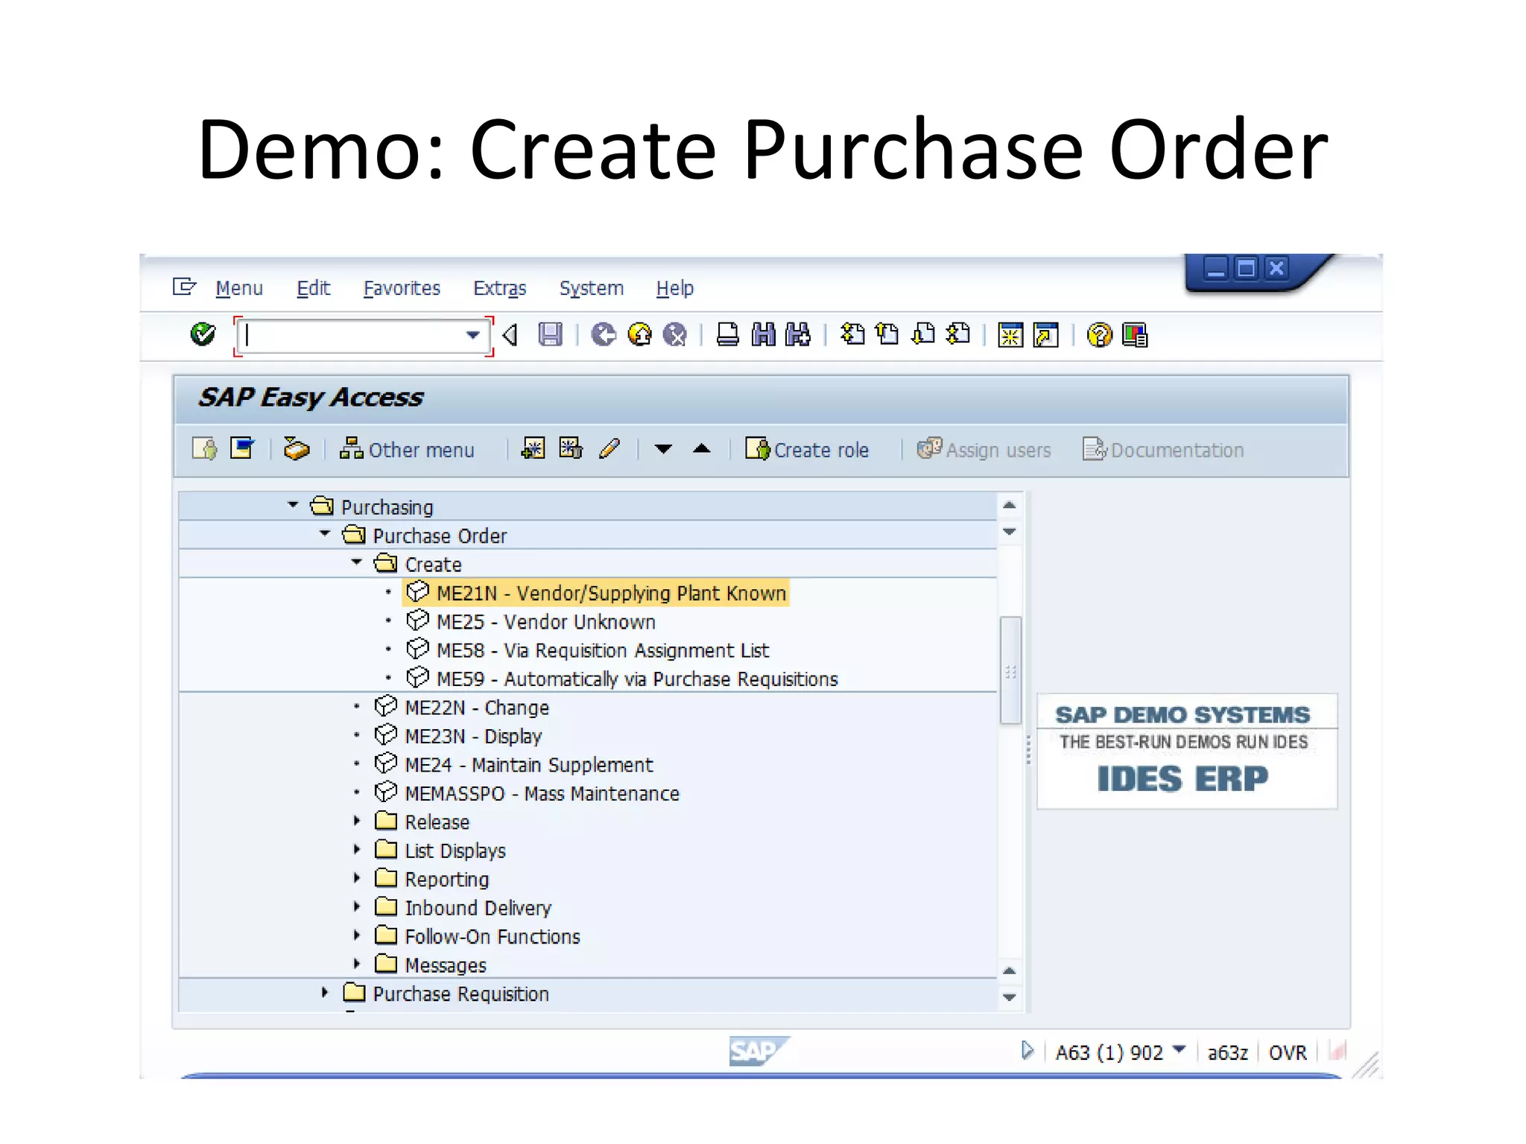This screenshot has width=1526, height=1144.
Task: Click the Find binoculars icon
Action: [x=764, y=334]
